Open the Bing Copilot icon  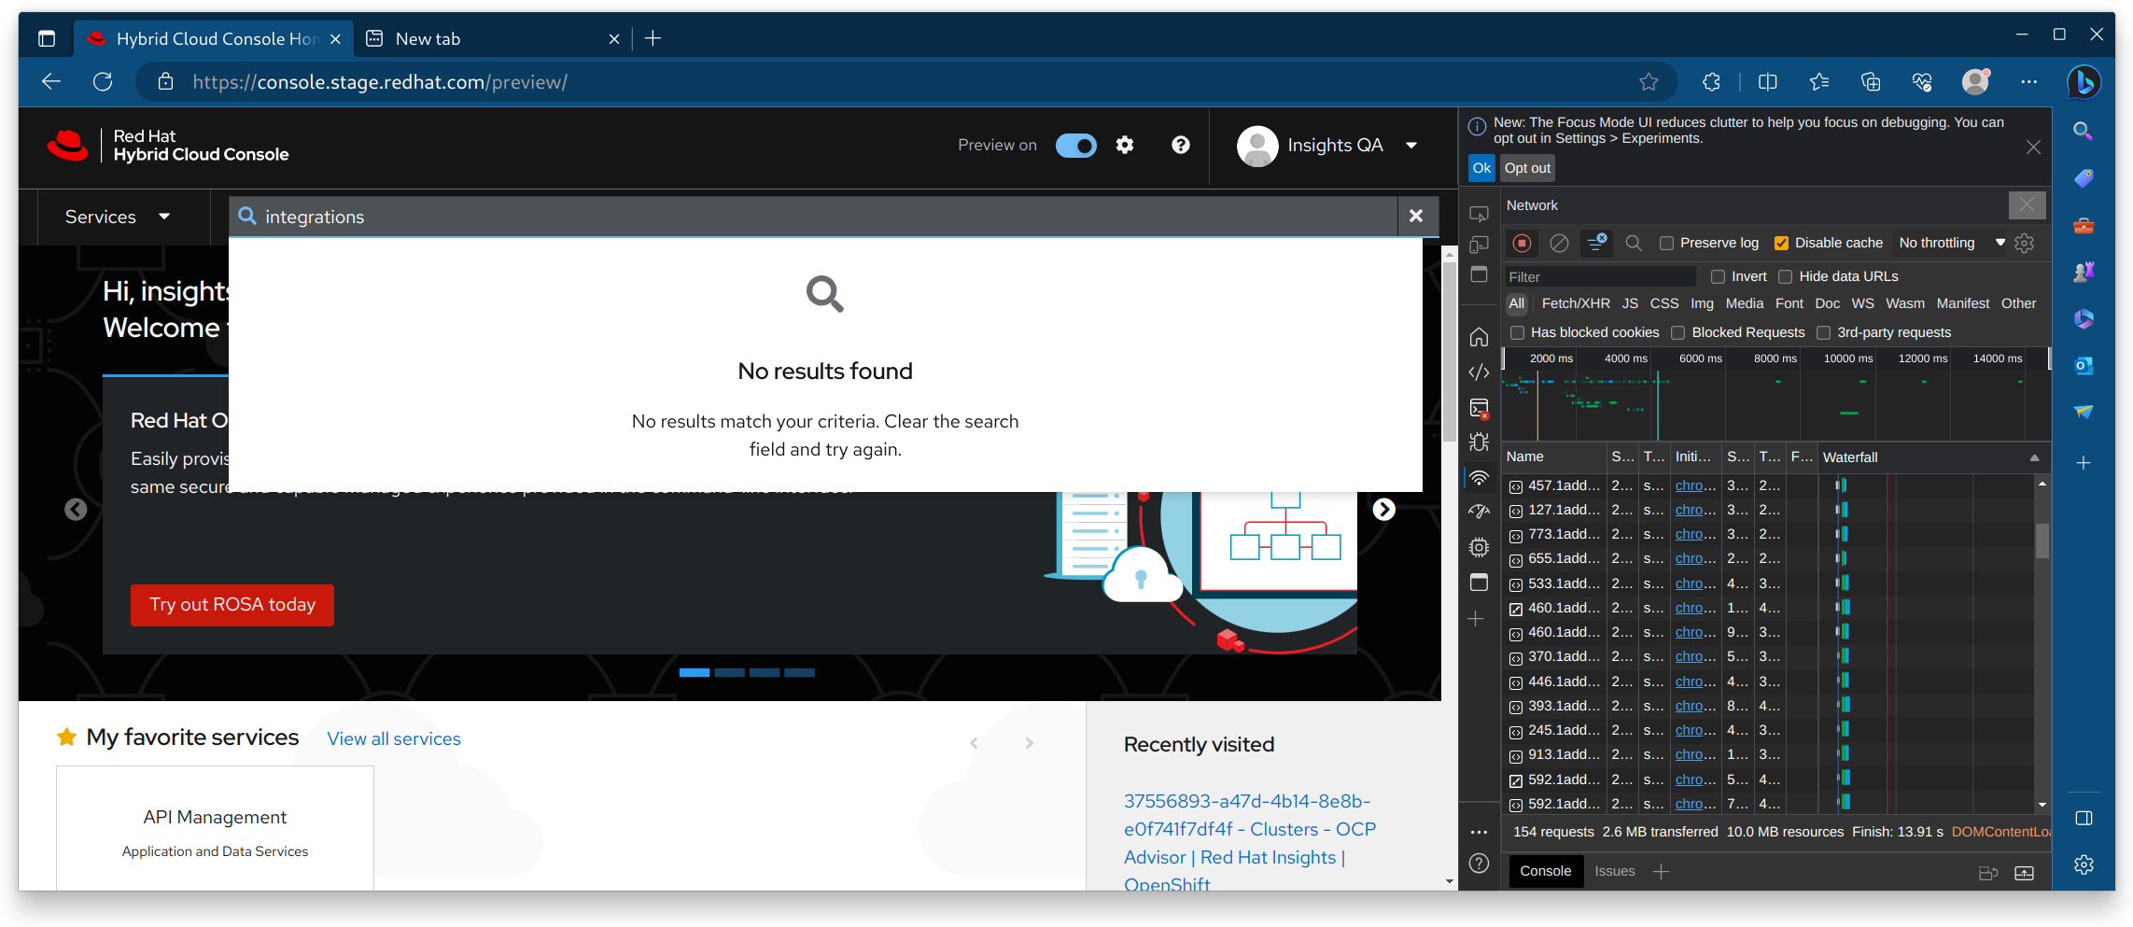2084,82
